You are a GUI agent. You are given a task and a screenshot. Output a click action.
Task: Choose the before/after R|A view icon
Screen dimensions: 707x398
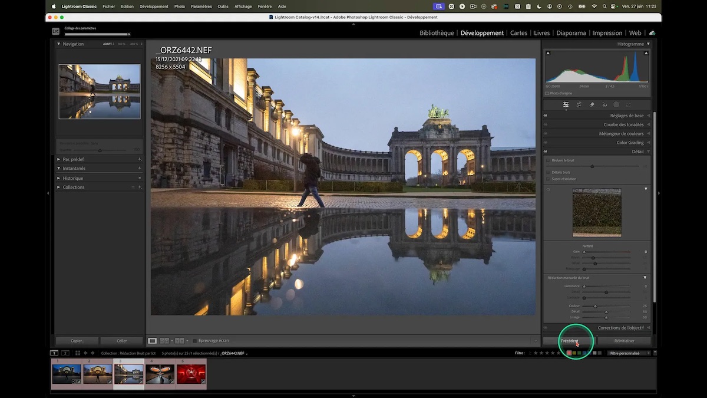click(x=164, y=341)
